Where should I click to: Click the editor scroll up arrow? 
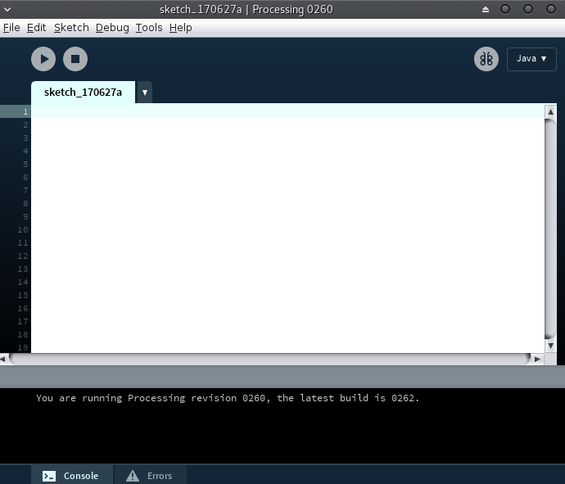(550, 112)
